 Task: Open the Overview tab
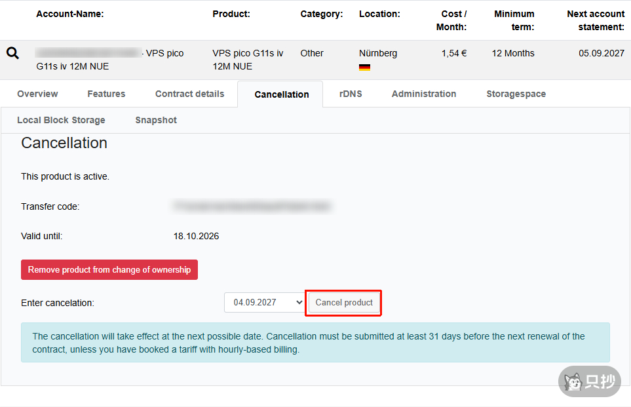tap(37, 94)
